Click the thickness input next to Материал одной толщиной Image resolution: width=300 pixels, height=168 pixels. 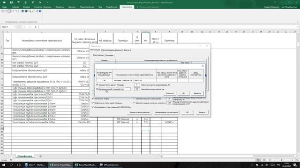pos(127,89)
